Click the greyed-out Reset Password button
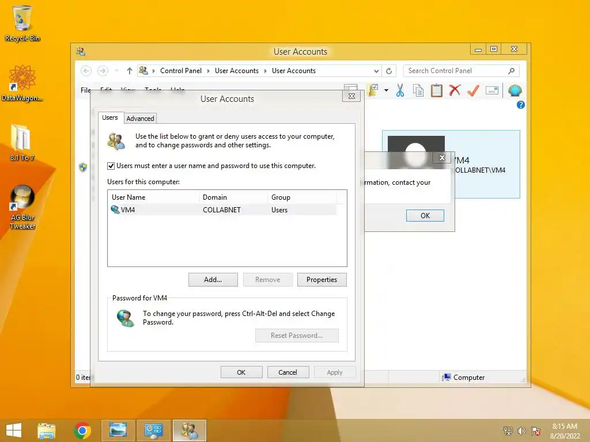Viewport: 590px width, 442px height. tap(297, 336)
